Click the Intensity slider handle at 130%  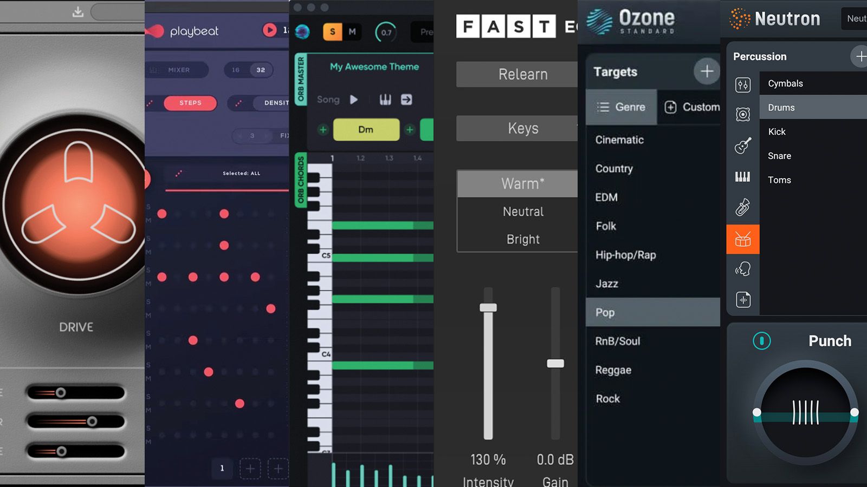pos(488,307)
